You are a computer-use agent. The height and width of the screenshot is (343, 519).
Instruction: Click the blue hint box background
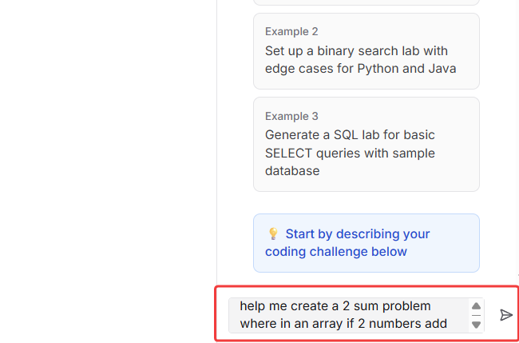point(455,260)
